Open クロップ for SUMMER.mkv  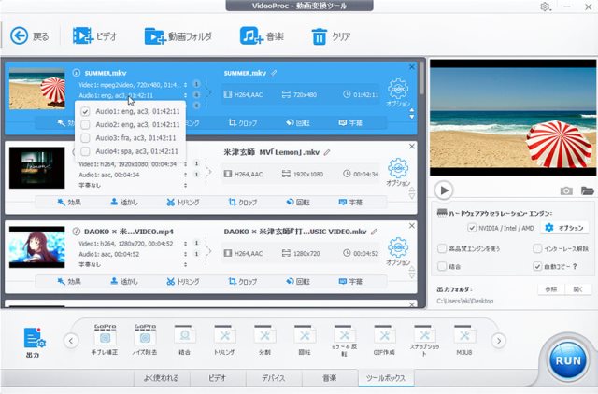point(243,122)
